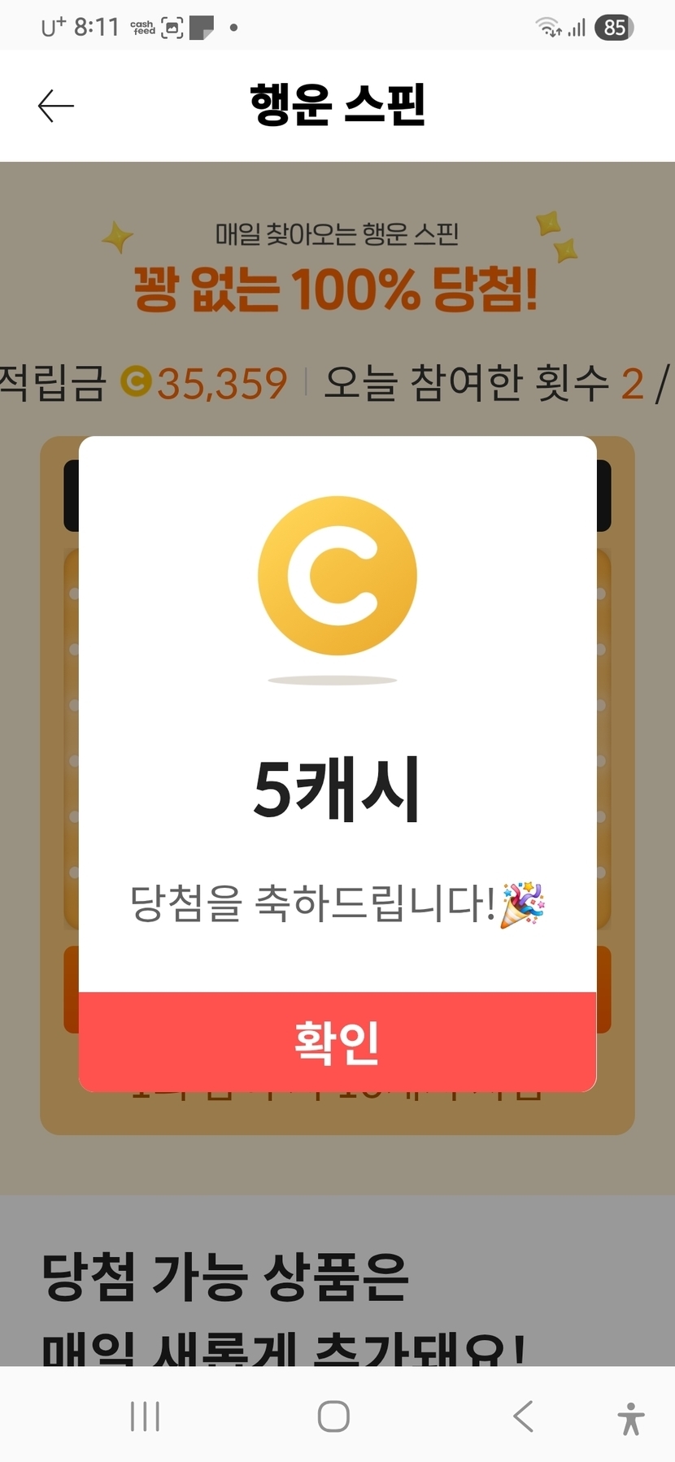The image size is (675, 1462).
Task: Tap the cash feed status bar icon
Action: (142, 28)
